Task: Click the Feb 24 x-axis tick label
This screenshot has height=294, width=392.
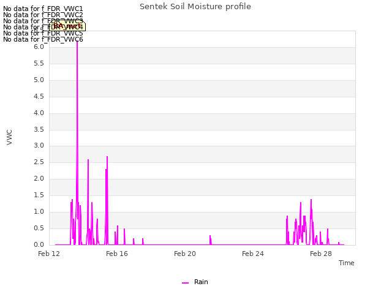Action: pyautogui.click(x=253, y=254)
